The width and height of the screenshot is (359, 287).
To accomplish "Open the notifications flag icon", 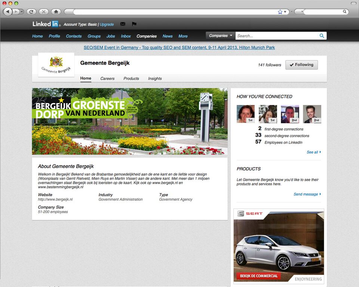I will click(134, 24).
